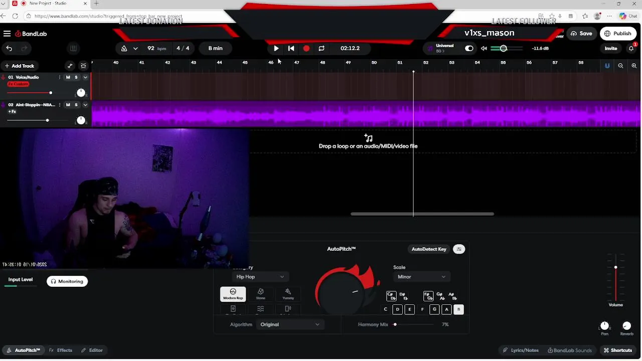
Task: Open the B min key selector
Action: [x=215, y=48]
